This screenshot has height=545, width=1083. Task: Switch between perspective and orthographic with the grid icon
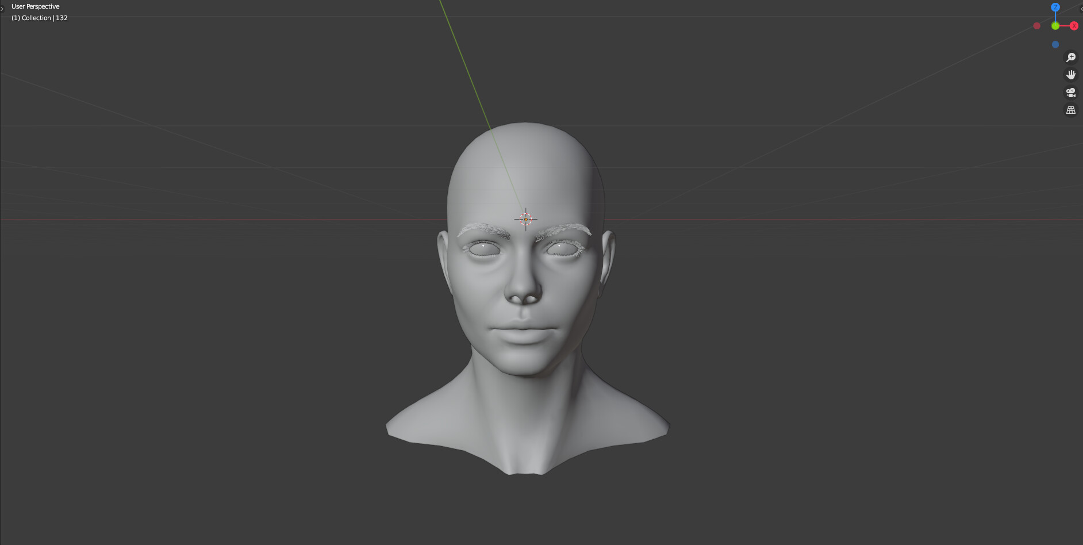click(1071, 110)
